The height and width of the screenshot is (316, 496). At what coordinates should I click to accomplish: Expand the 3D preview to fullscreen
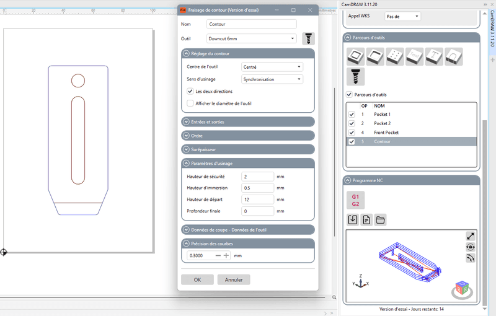pos(471,236)
